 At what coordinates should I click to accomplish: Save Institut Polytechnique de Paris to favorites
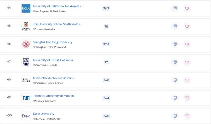coord(187,80)
